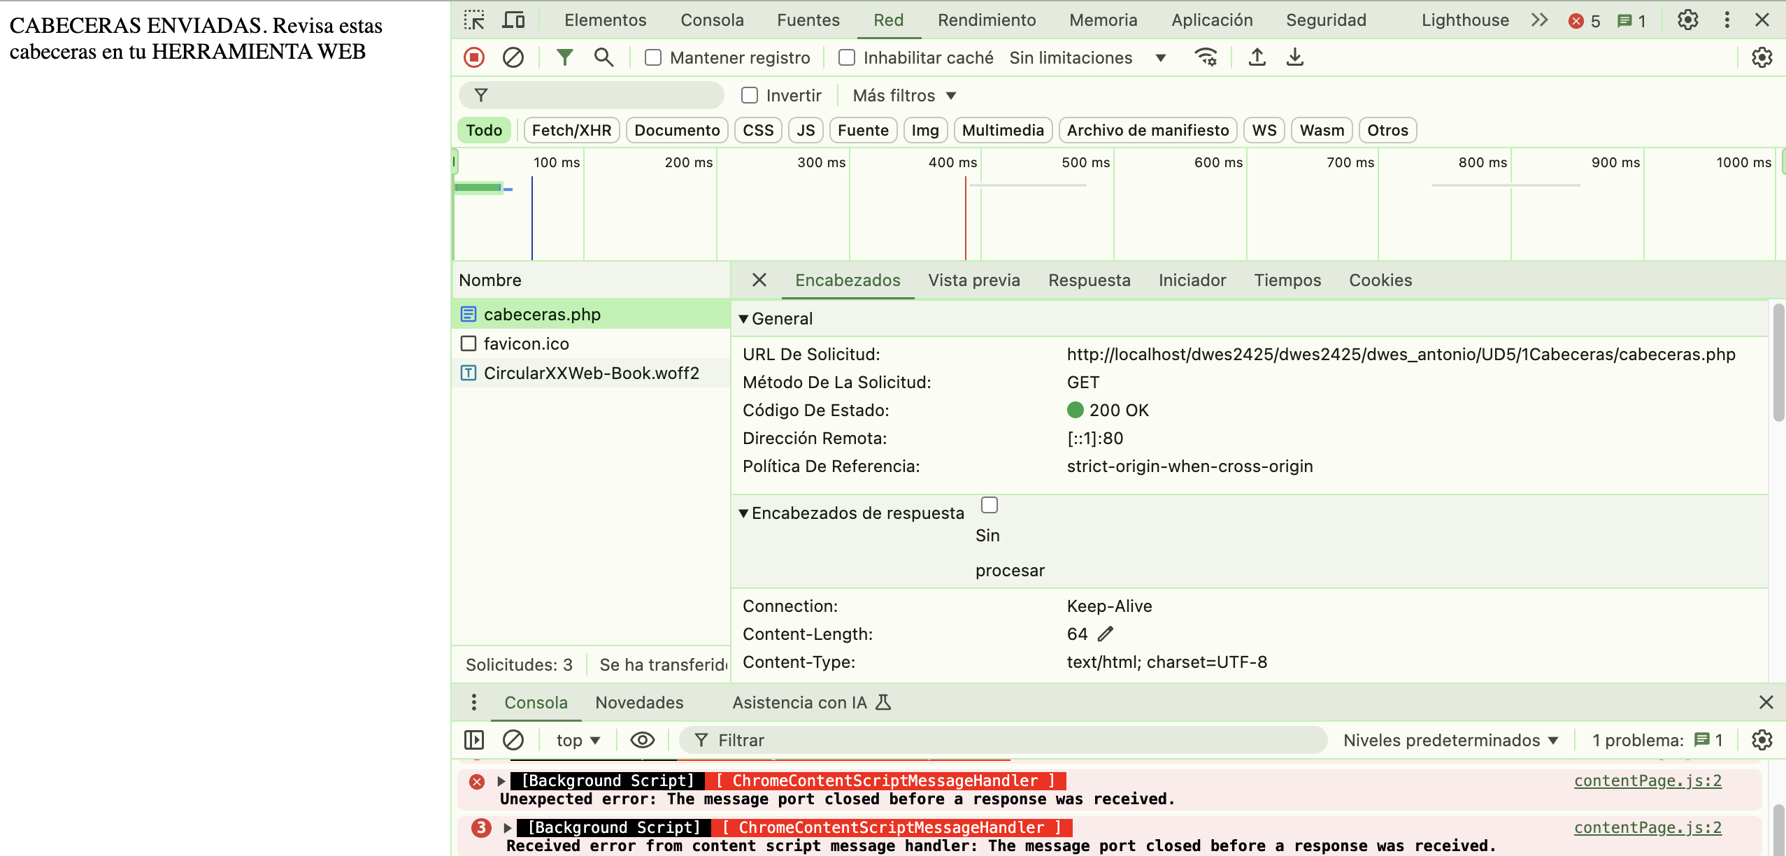The width and height of the screenshot is (1786, 856).
Task: Expand the first Background Script error
Action: coord(501,781)
